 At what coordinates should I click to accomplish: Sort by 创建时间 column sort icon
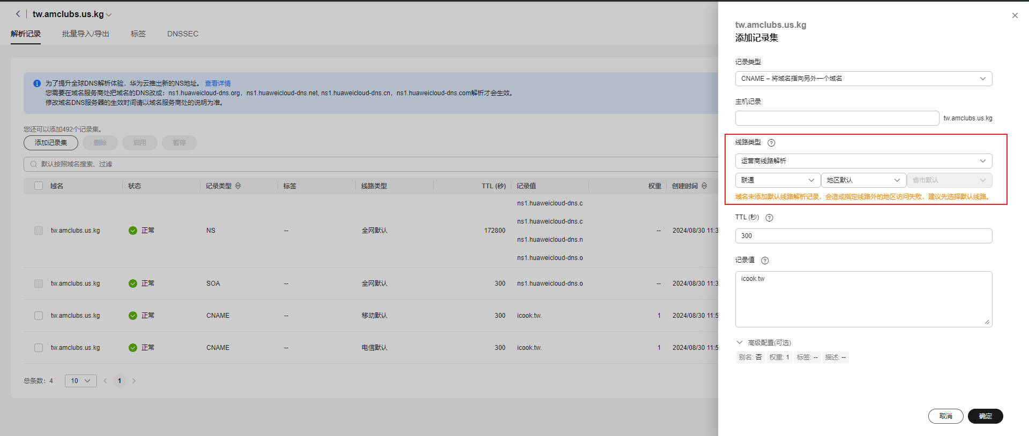tap(704, 186)
